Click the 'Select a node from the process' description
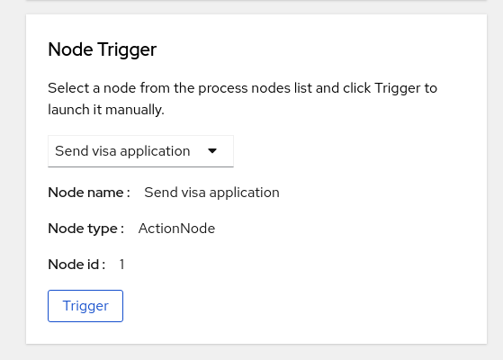 click(243, 99)
